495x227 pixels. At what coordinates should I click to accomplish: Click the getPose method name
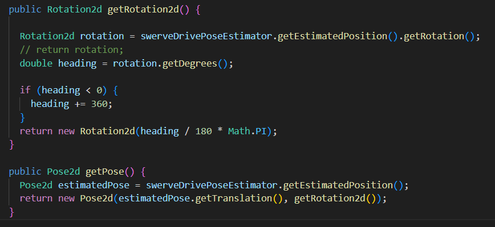click(105, 172)
